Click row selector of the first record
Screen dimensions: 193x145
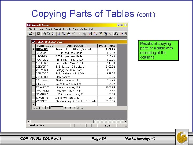pos(34,49)
